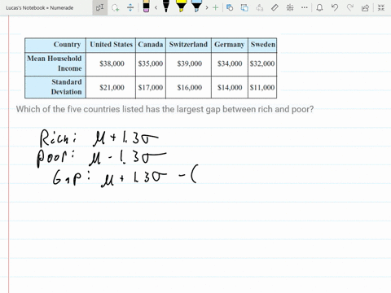Screen dimensions: 391x293
Task: Select the blue highlighter
Action: click(196, 7)
